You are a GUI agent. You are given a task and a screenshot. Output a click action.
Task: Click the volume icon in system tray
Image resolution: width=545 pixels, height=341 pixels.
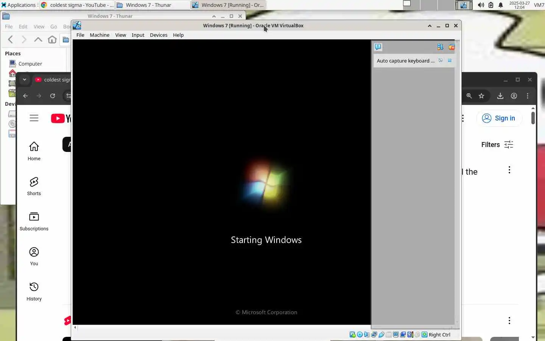[481, 5]
